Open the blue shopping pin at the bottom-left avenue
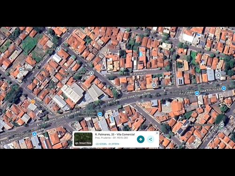235x176 pixels. (35, 134)
